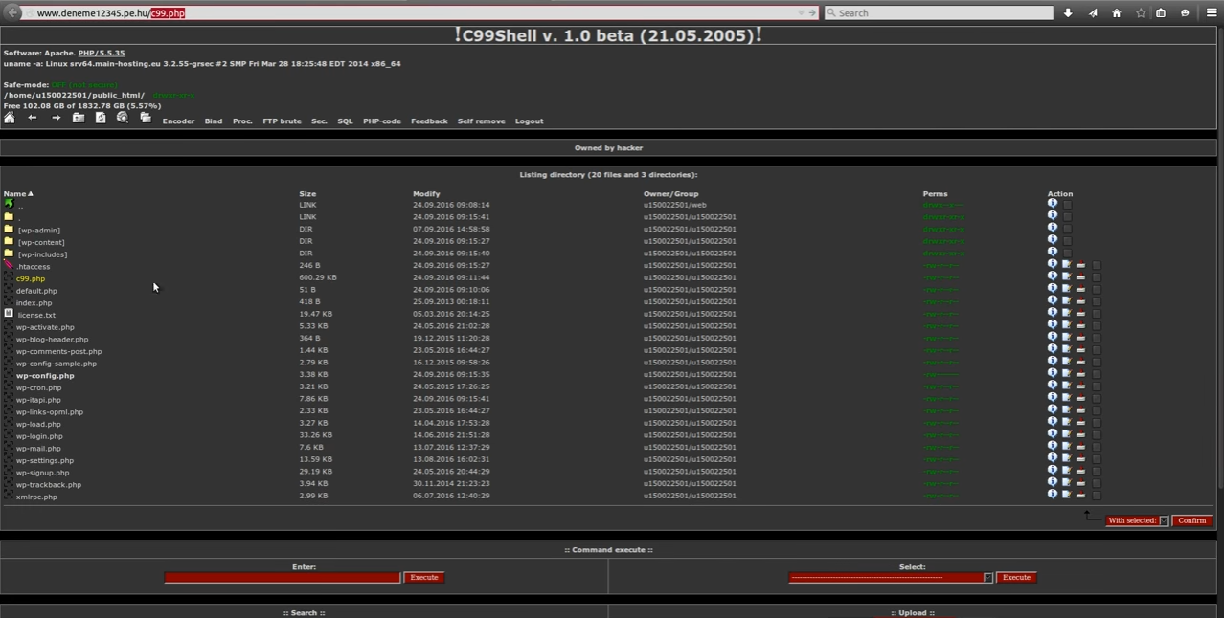Click the Self remove link
Image resolution: width=1224 pixels, height=618 pixels.
click(481, 121)
